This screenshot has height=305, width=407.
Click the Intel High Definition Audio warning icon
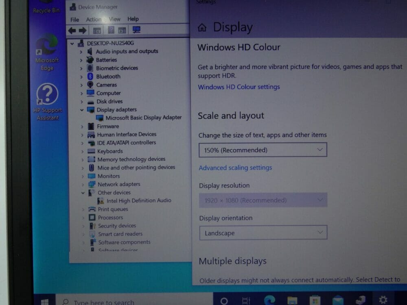click(101, 201)
